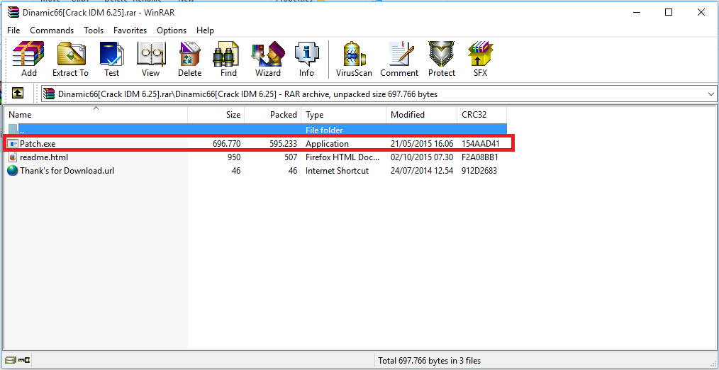Screen dimensions: 719x370
Task: Click readme.html packed value 507
Action: tap(290, 157)
